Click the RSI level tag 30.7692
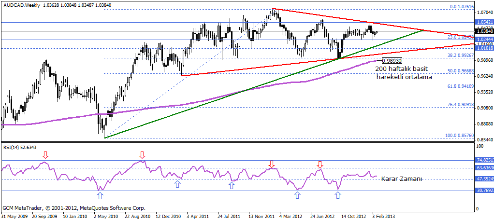Viewport: 494px width, 220px height. (483, 191)
